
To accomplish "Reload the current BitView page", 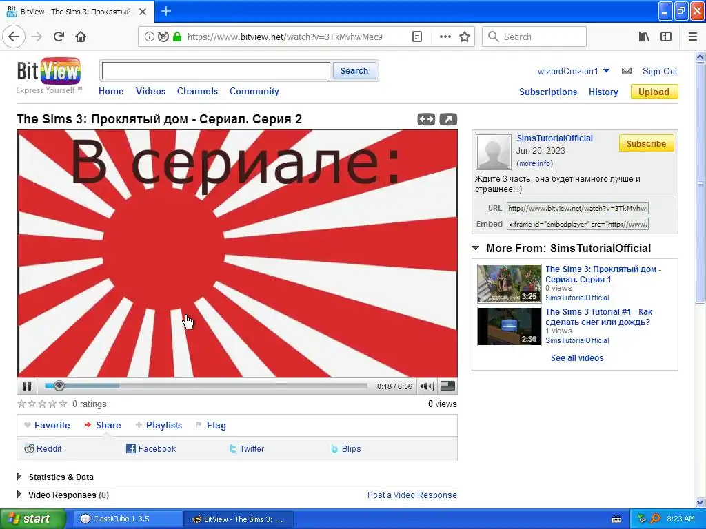I will (59, 37).
